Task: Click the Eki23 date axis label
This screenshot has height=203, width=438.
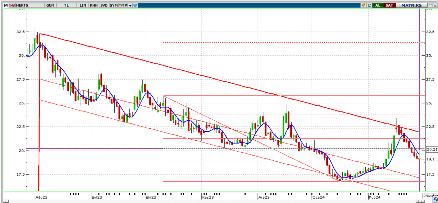Action: (151, 197)
